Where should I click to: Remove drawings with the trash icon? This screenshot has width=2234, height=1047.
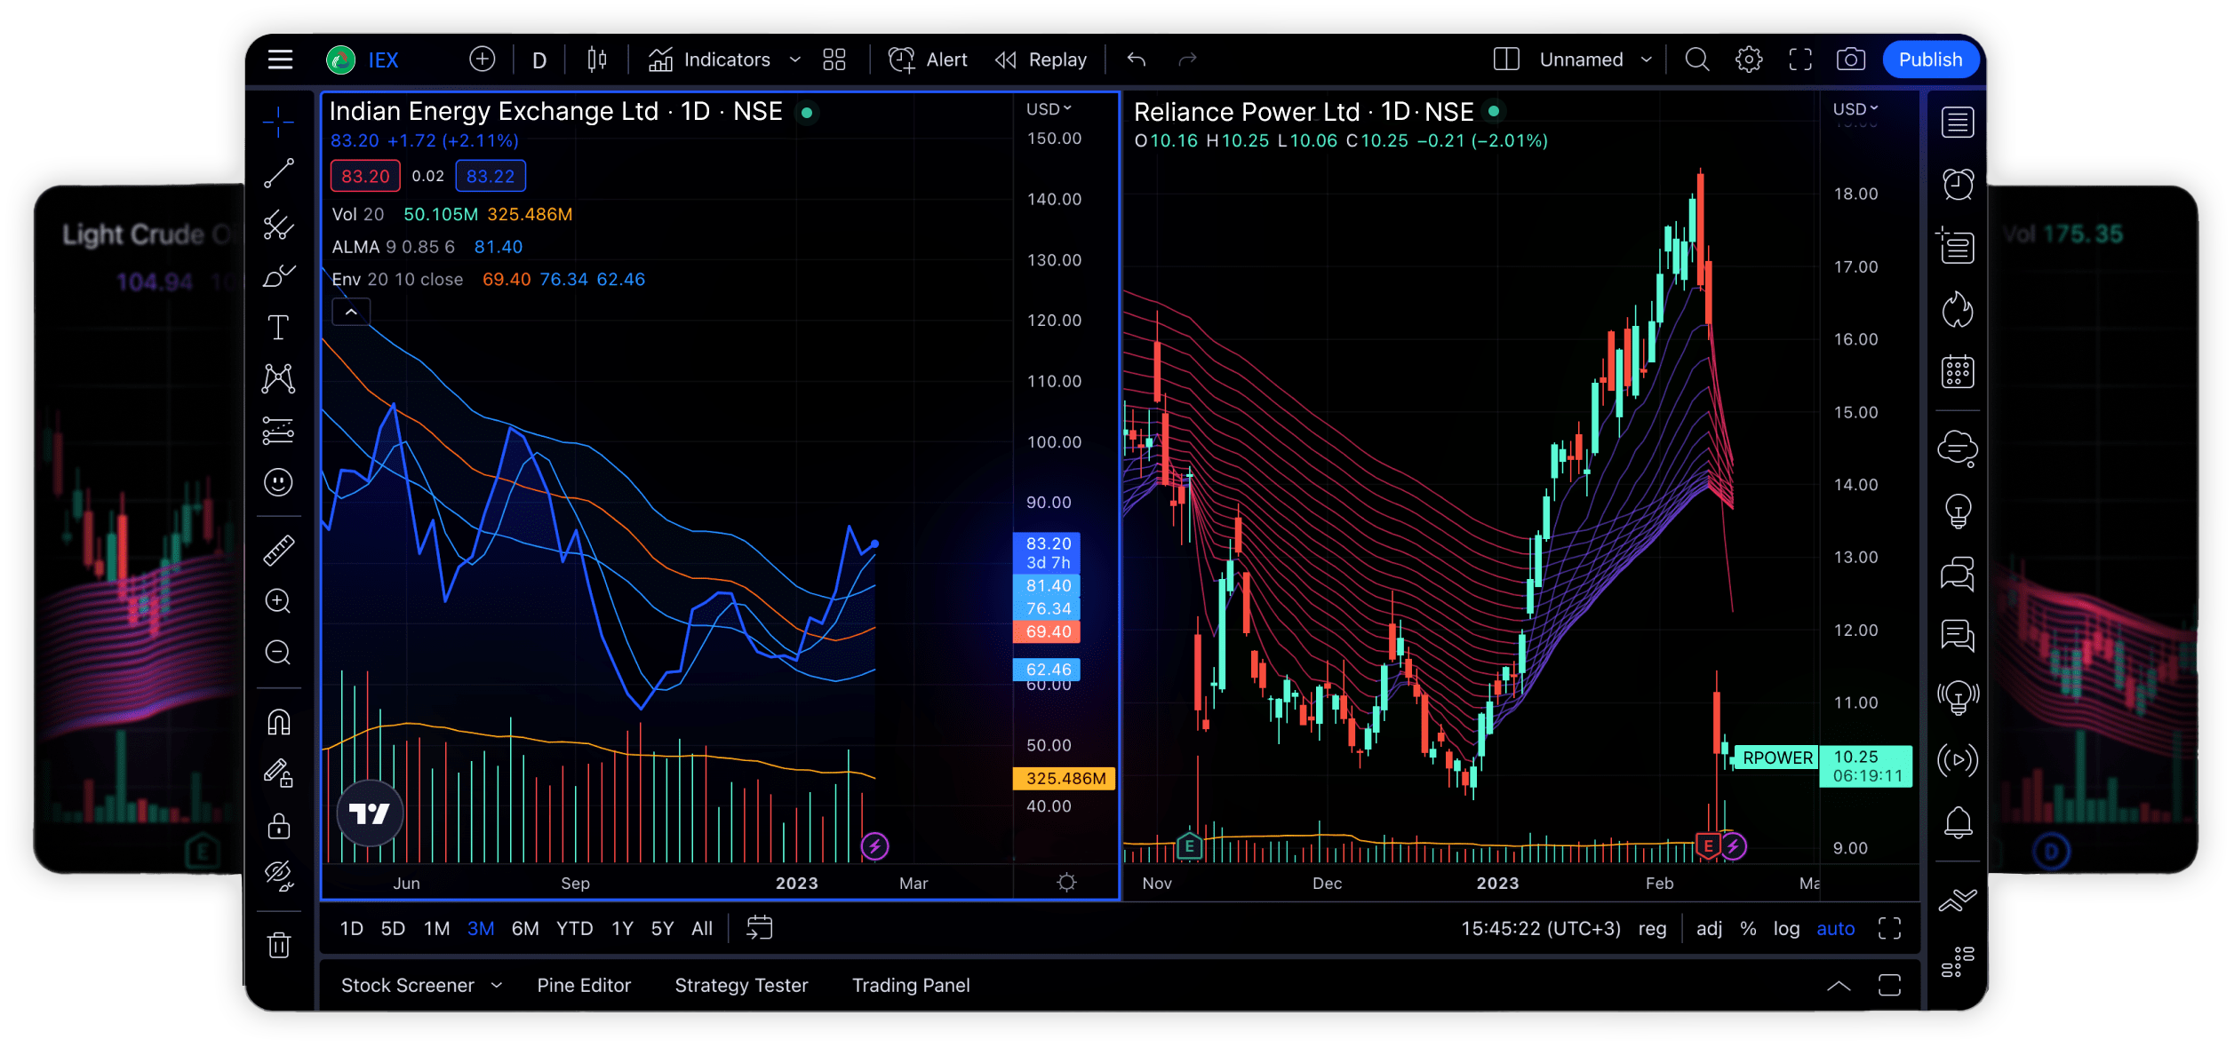point(278,945)
